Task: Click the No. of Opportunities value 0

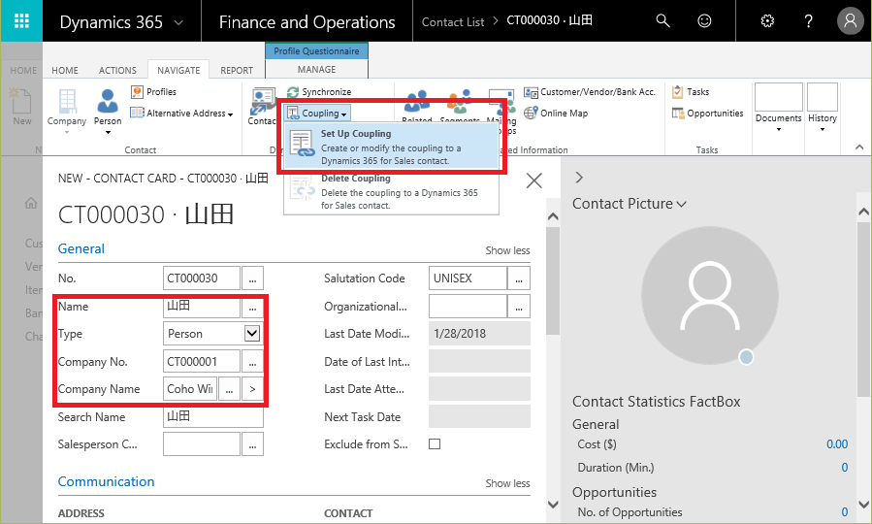Action: click(x=844, y=511)
